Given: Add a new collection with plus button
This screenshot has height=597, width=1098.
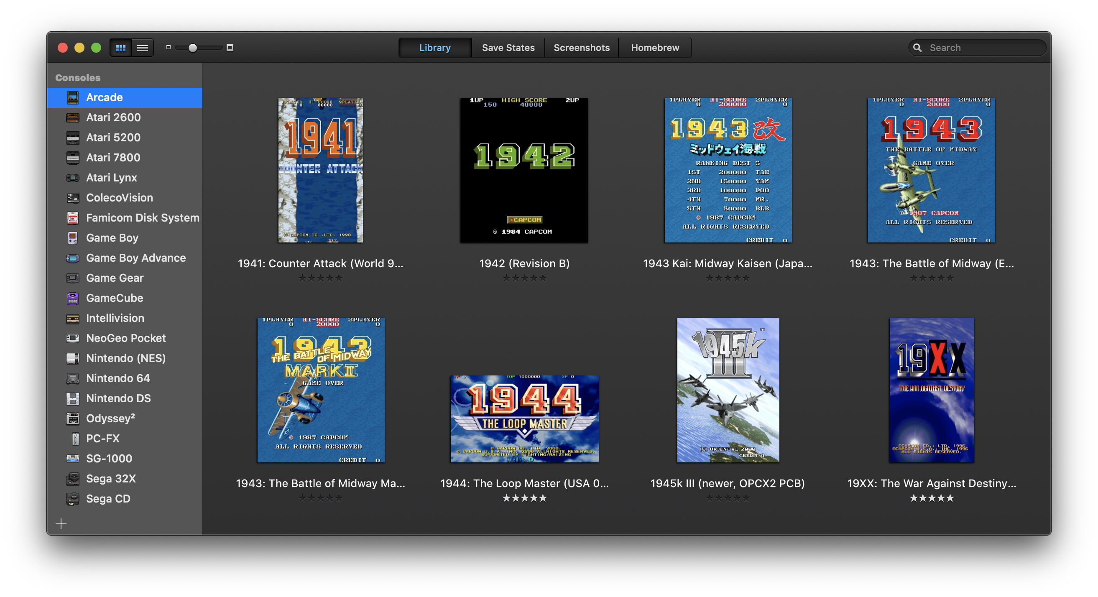Looking at the screenshot, I should point(61,524).
